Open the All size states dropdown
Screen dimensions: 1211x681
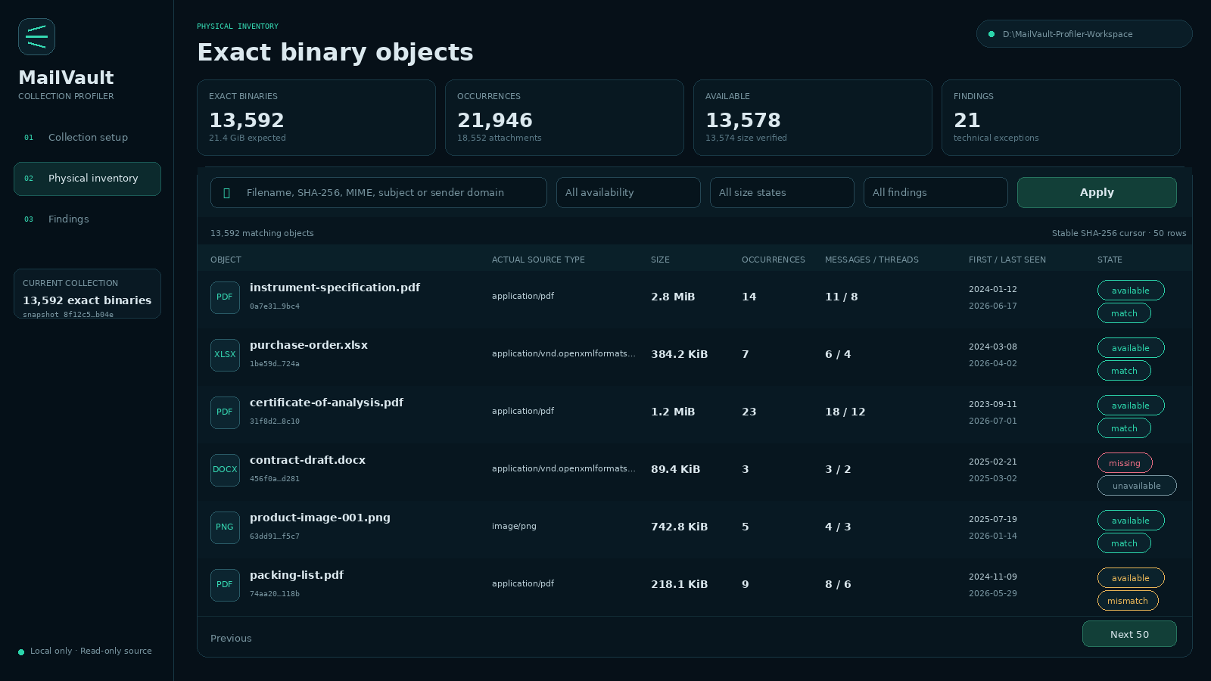[x=782, y=193]
